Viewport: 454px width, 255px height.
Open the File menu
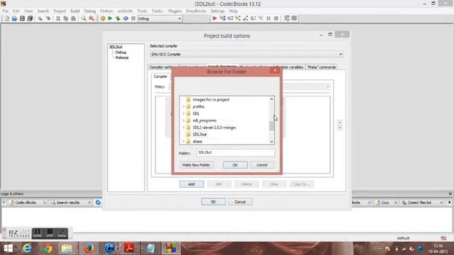coord(6,11)
